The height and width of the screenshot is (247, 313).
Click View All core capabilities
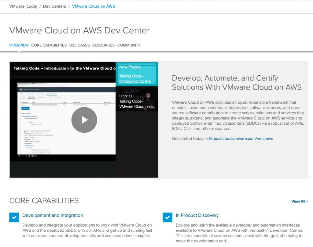(x=298, y=202)
